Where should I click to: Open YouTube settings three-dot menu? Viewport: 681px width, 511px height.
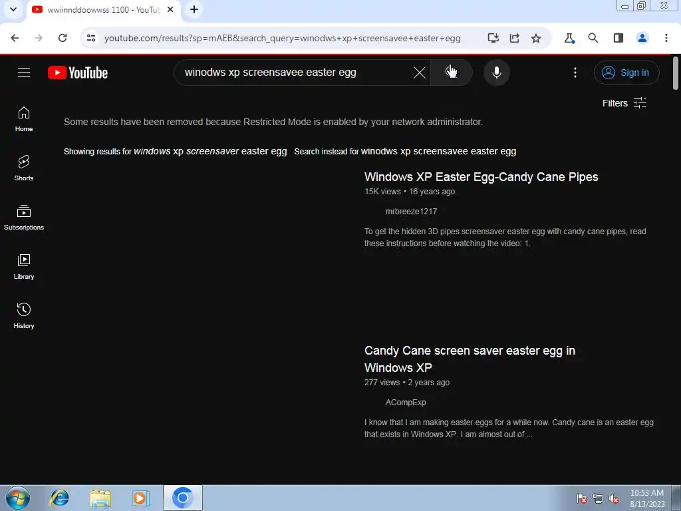pos(575,73)
